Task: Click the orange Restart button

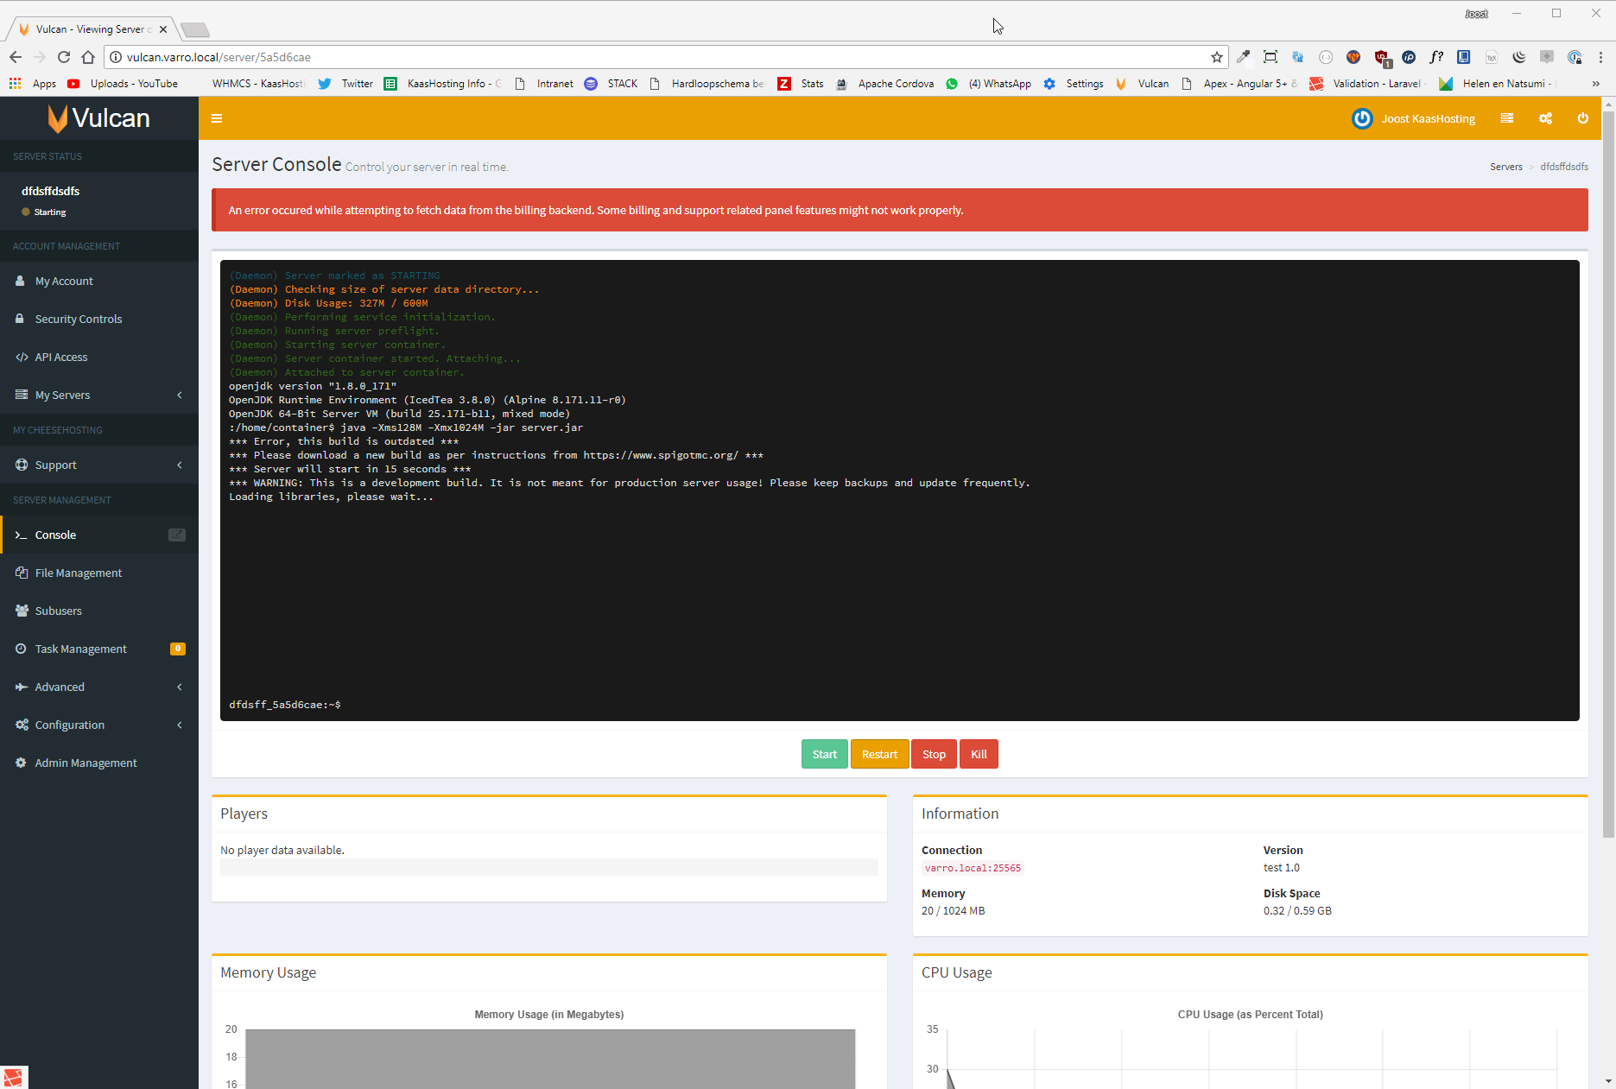Action: pos(879,754)
